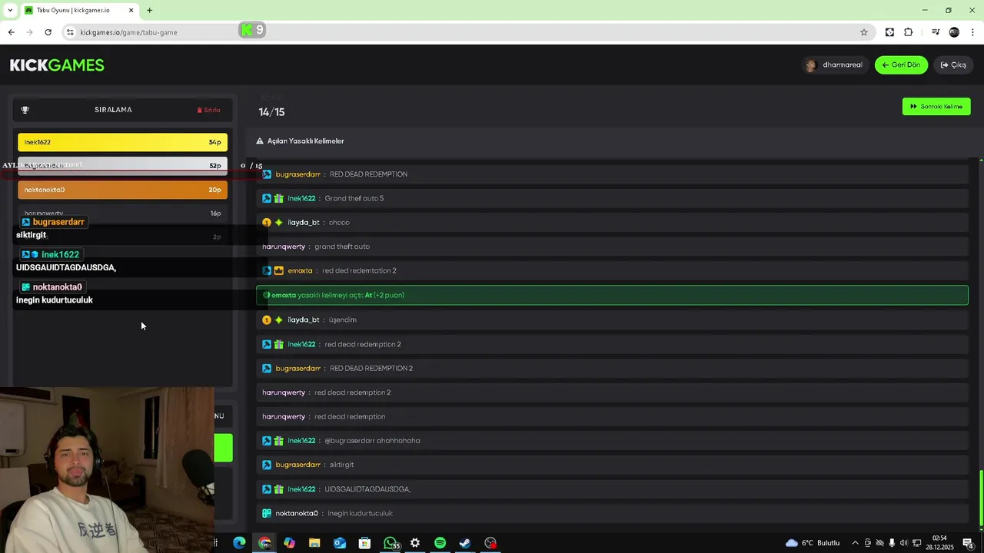Click bugraserdarr RED DEAD REDEMPTION 2 message
Image resolution: width=984 pixels, height=553 pixels.
tap(612, 368)
